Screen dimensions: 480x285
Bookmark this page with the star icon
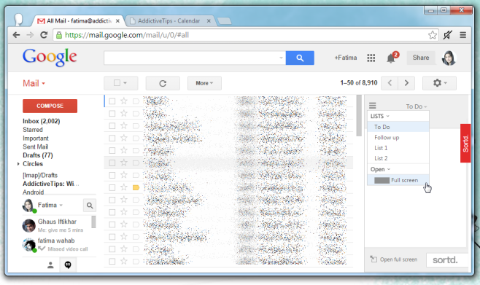433,35
